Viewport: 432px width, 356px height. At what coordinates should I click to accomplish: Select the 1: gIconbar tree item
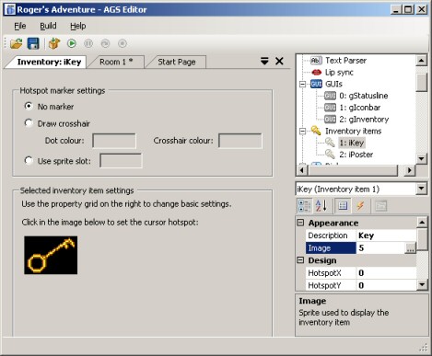coord(360,108)
